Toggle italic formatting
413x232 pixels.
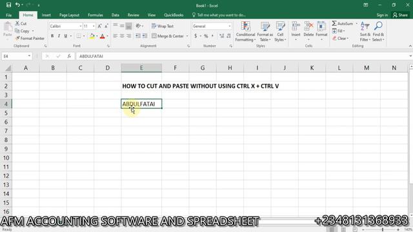coord(59,36)
